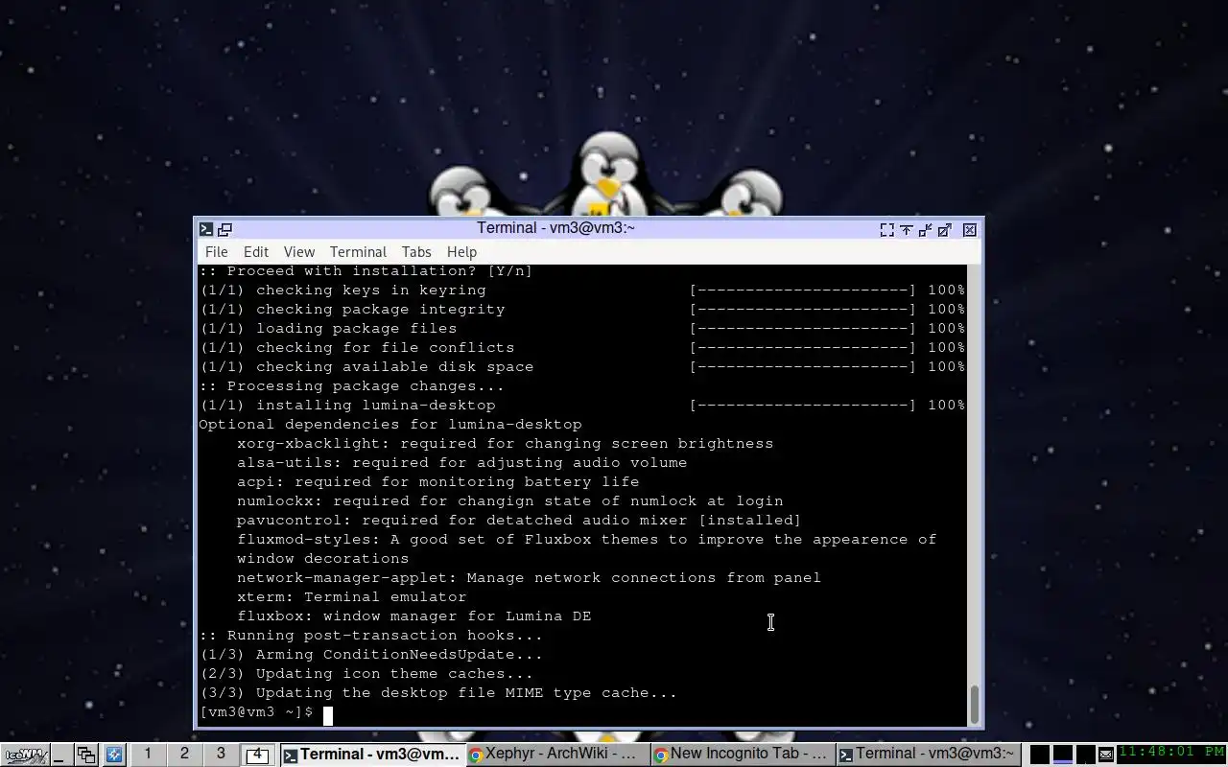Switch to workspace 1
This screenshot has width=1228, height=767.
pyautogui.click(x=148, y=754)
